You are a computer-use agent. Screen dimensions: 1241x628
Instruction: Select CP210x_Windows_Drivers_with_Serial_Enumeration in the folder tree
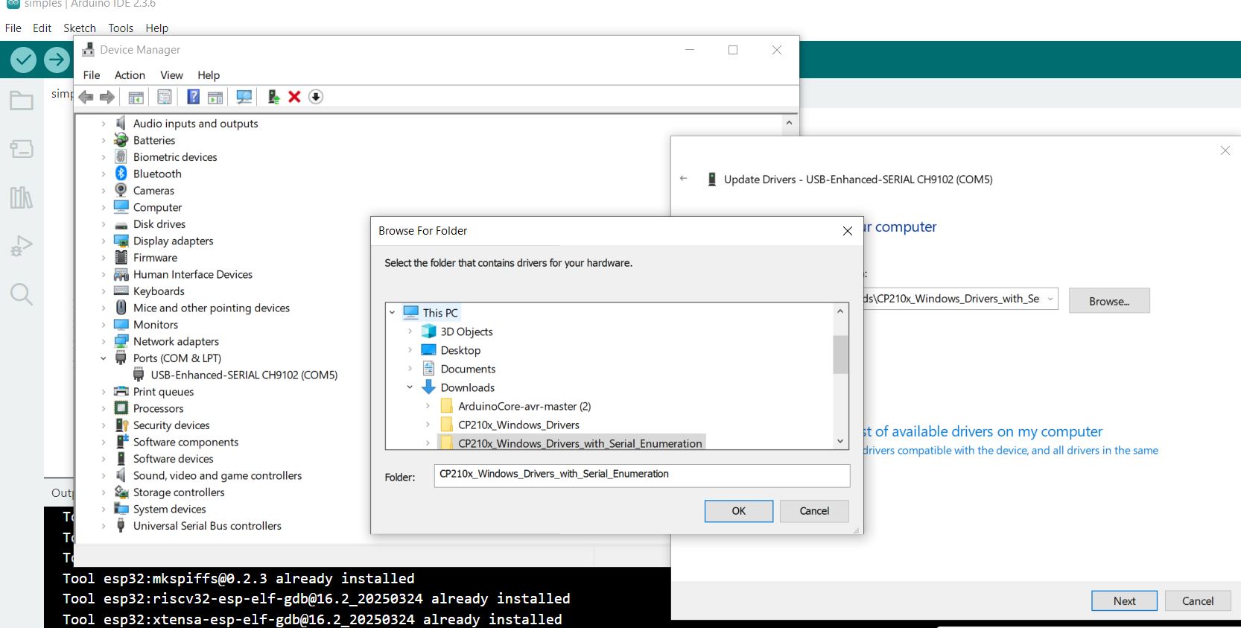coord(580,443)
